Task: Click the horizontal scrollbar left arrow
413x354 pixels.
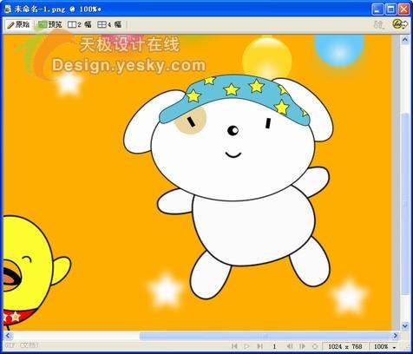Action: (8, 336)
